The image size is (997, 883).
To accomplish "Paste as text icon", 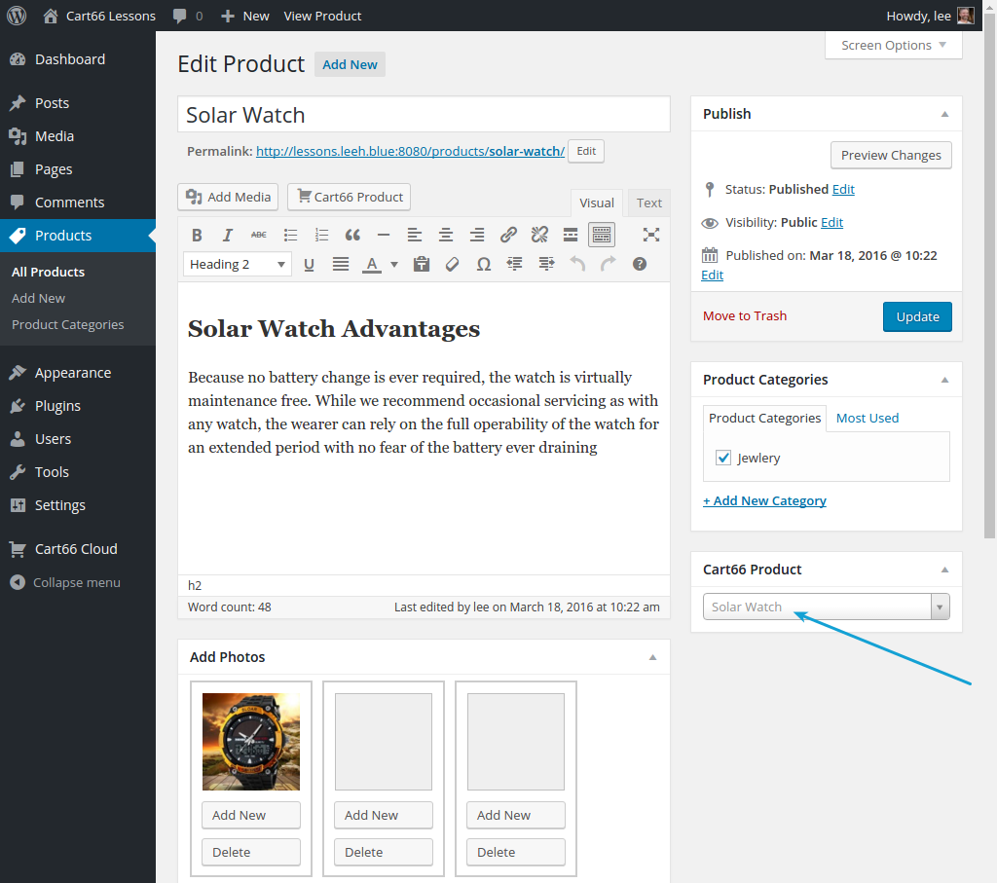I will (421, 265).
